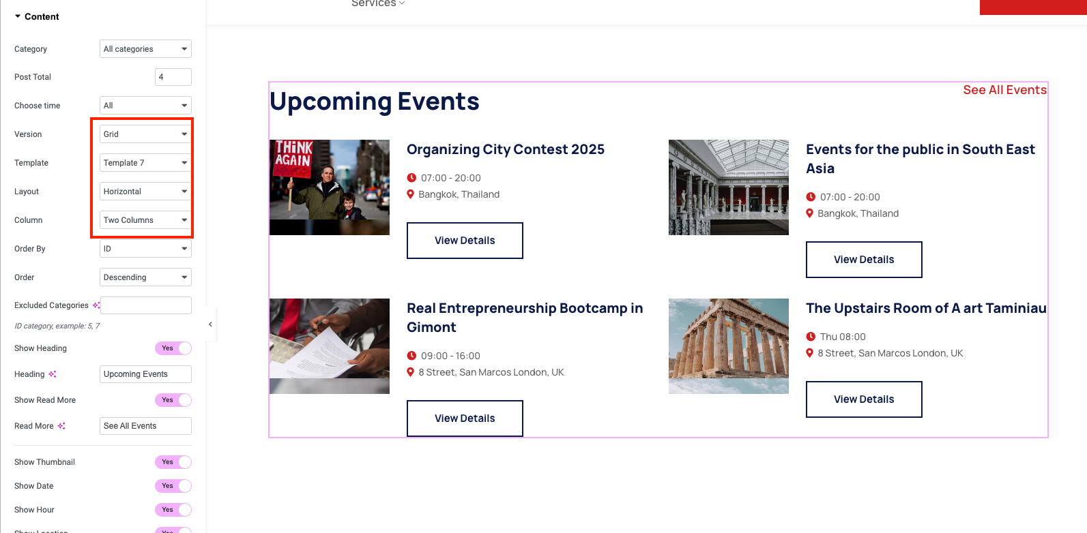Open the Category dropdown
The height and width of the screenshot is (533, 1087).
(x=145, y=49)
